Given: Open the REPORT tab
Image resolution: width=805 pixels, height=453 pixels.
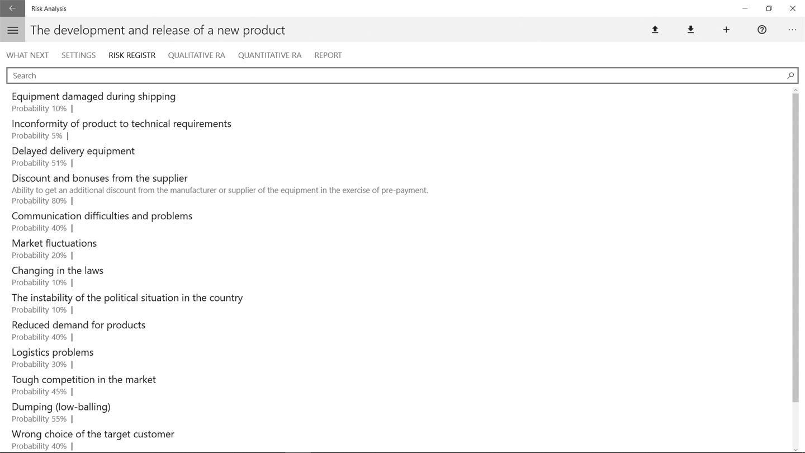Looking at the screenshot, I should 328,55.
